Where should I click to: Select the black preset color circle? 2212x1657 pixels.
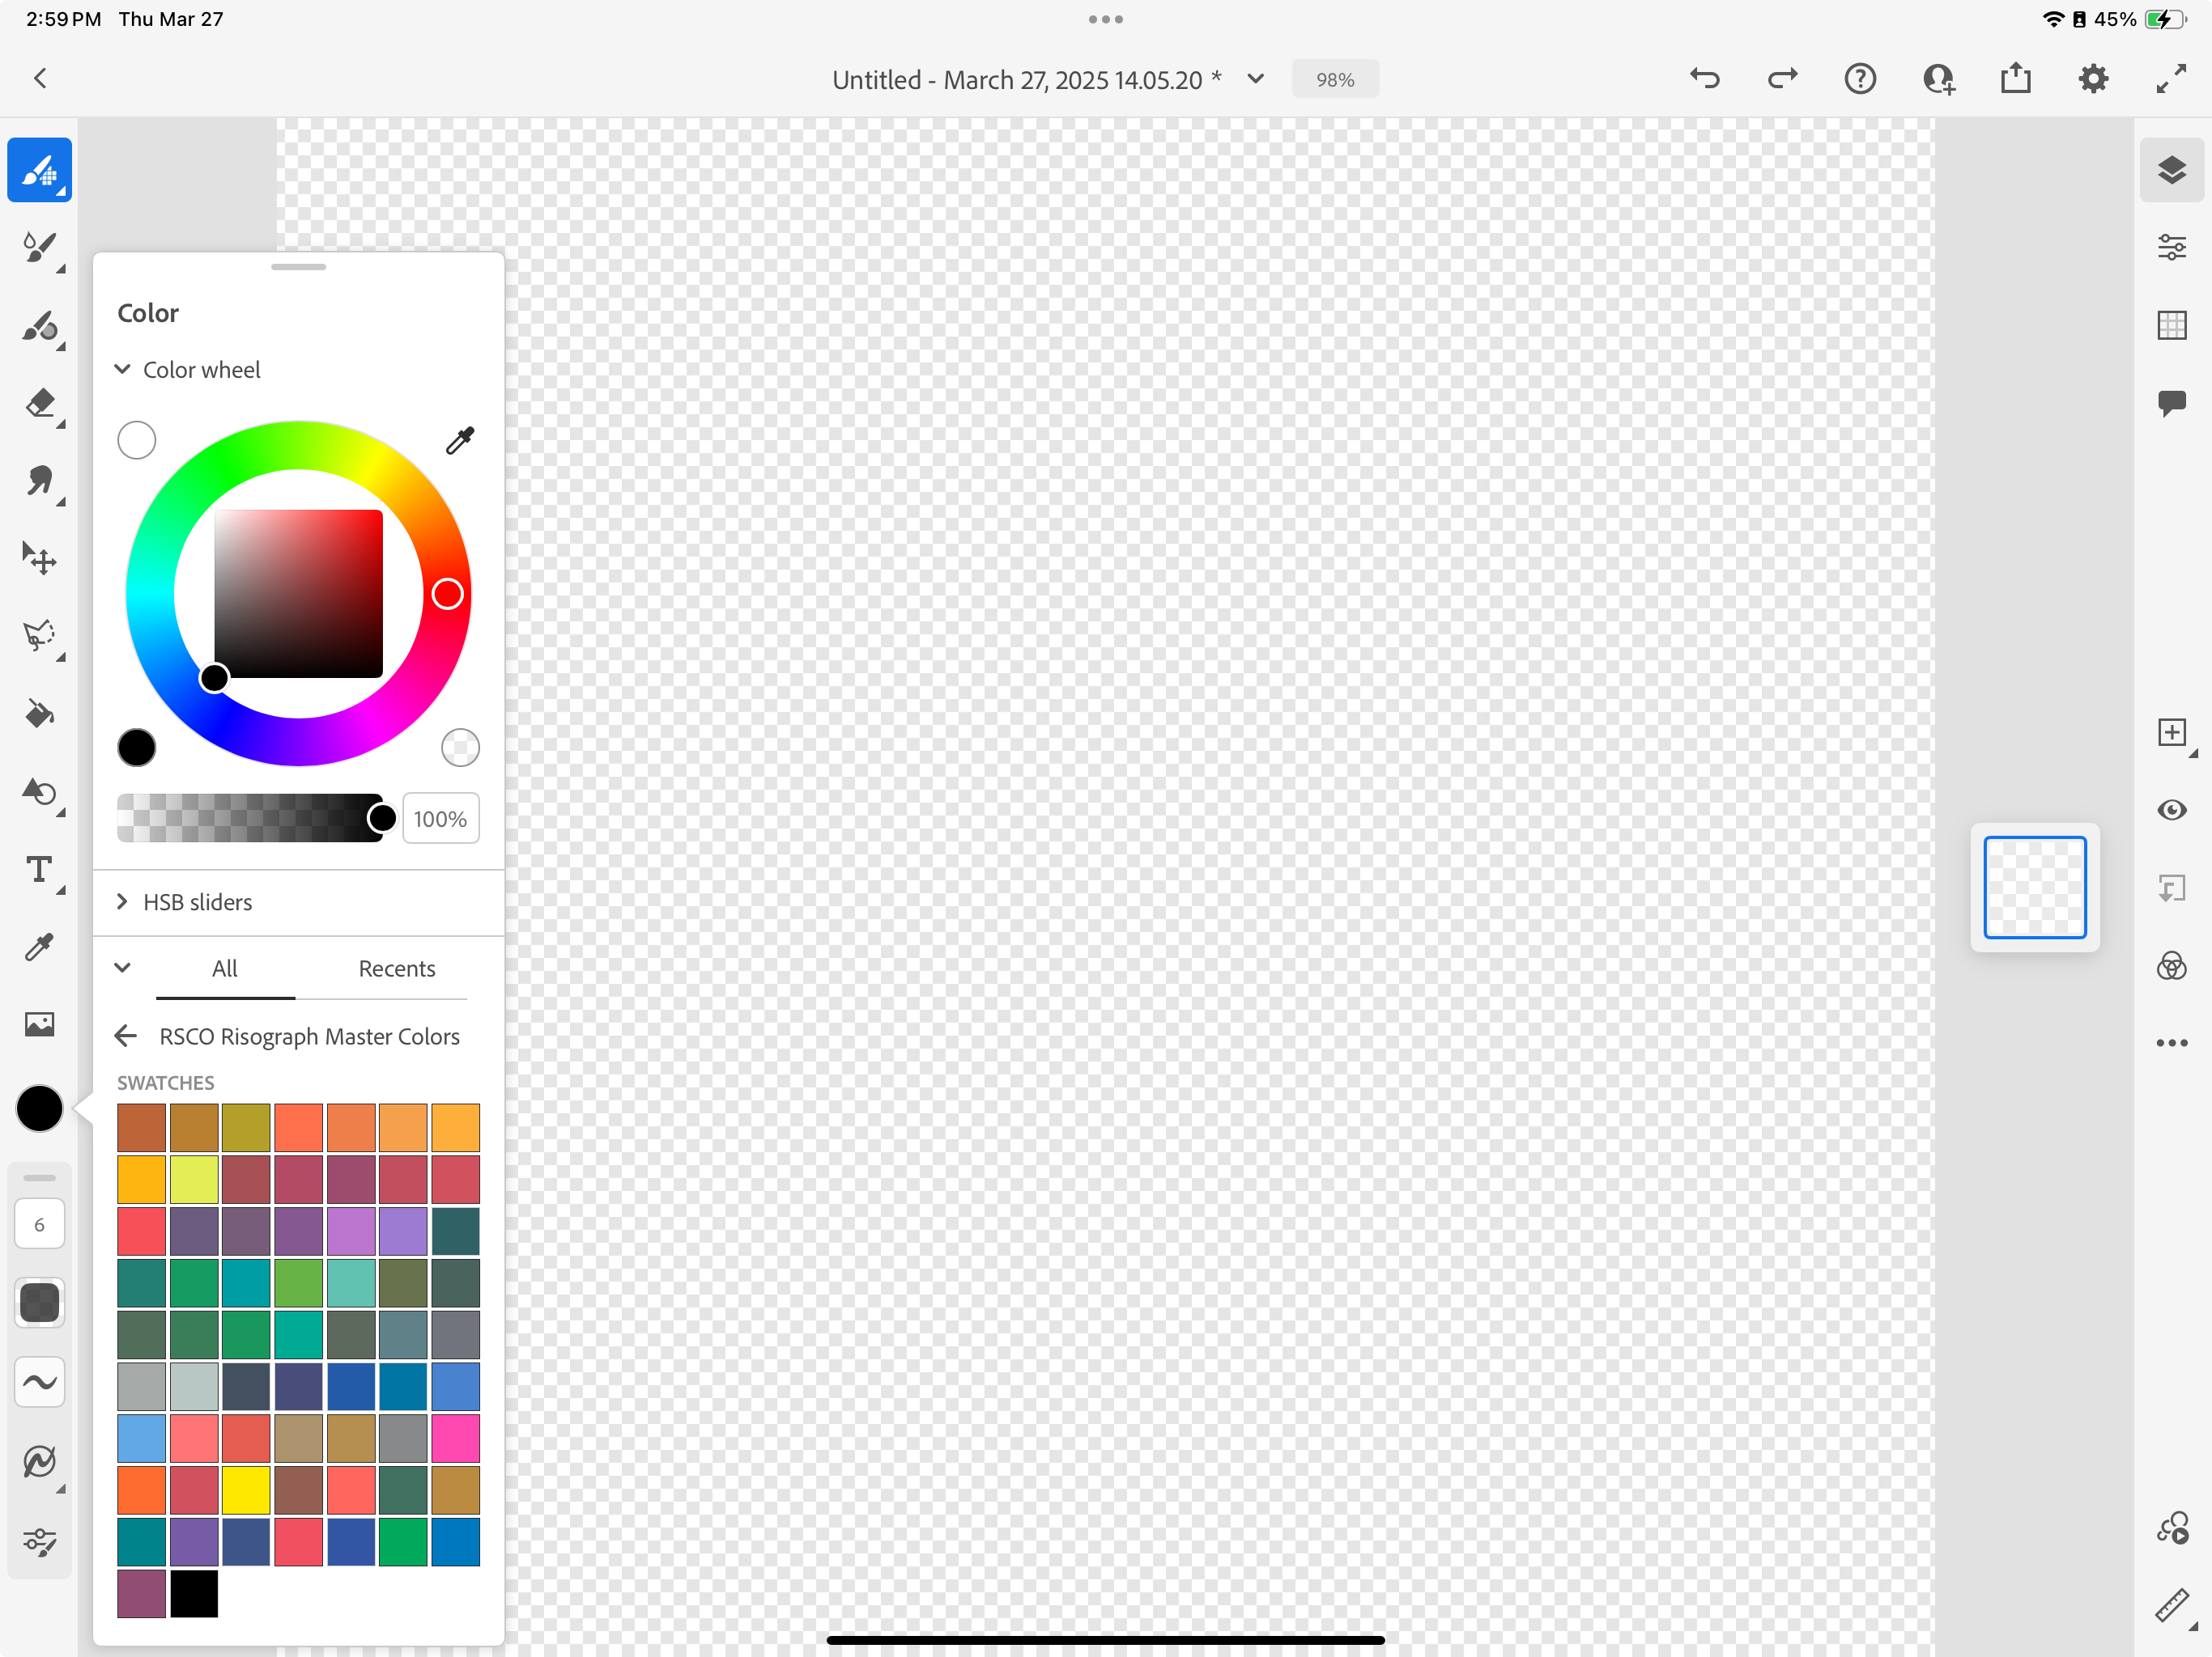pos(137,748)
